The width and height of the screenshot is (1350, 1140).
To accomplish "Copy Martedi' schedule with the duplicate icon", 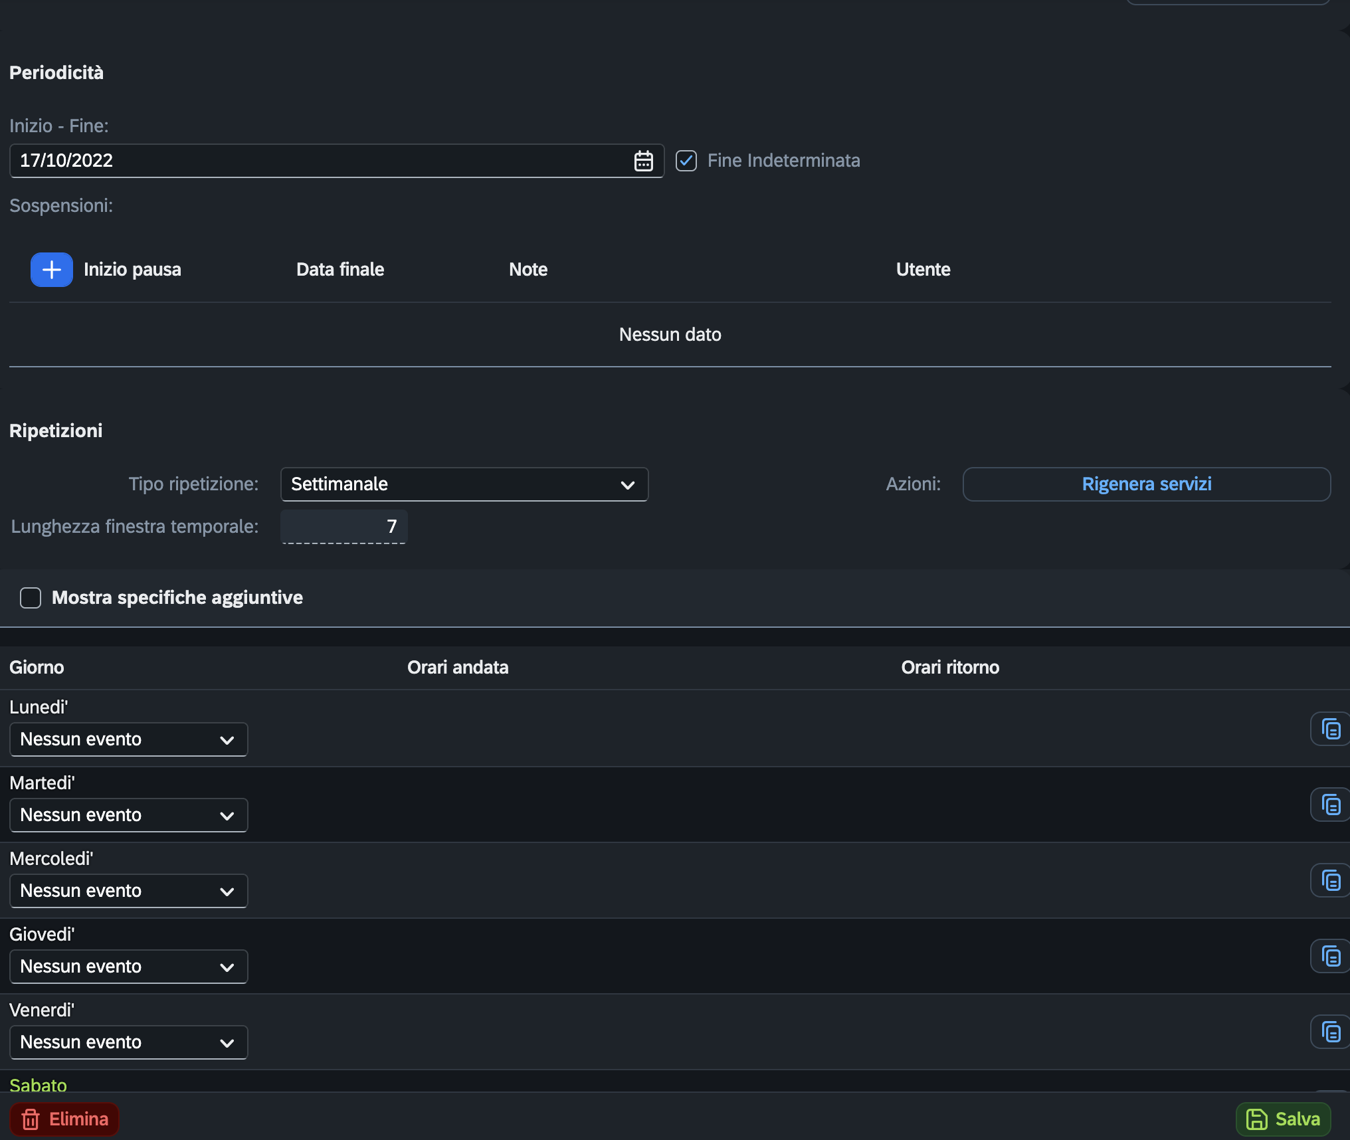I will coord(1330,805).
